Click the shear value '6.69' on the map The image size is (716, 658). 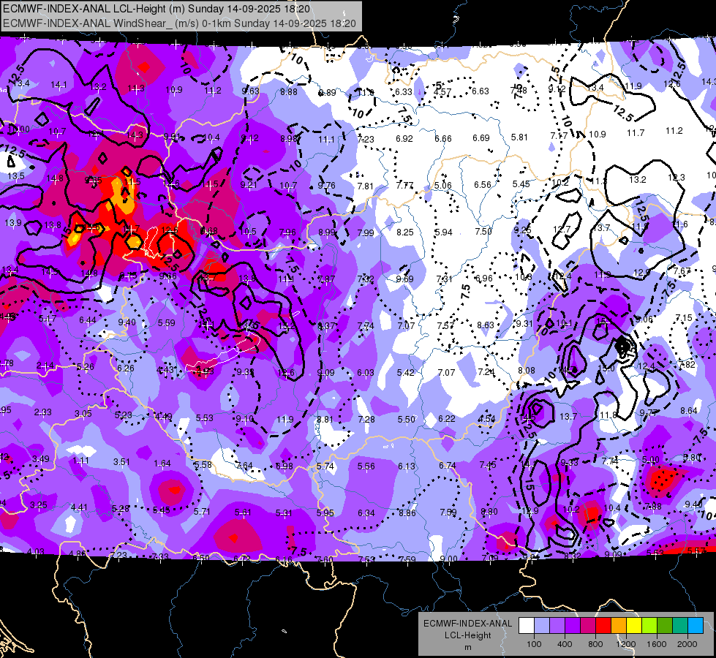(x=481, y=138)
